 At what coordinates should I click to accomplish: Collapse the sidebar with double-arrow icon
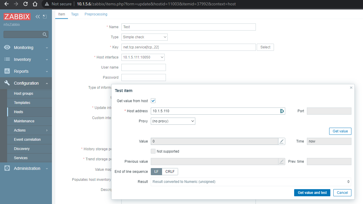click(x=38, y=17)
